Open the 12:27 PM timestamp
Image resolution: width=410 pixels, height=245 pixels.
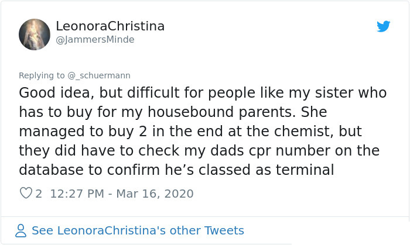click(77, 193)
